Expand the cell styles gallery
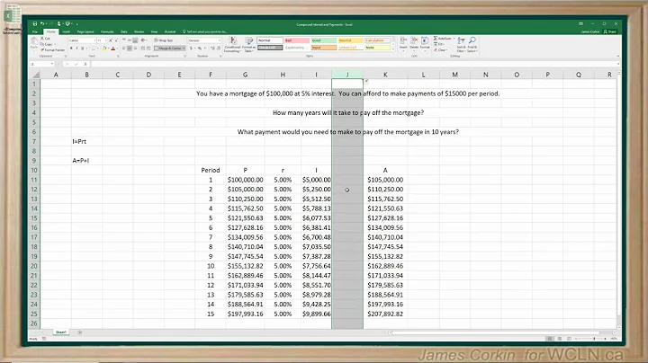648x363 pixels. tap(393, 49)
